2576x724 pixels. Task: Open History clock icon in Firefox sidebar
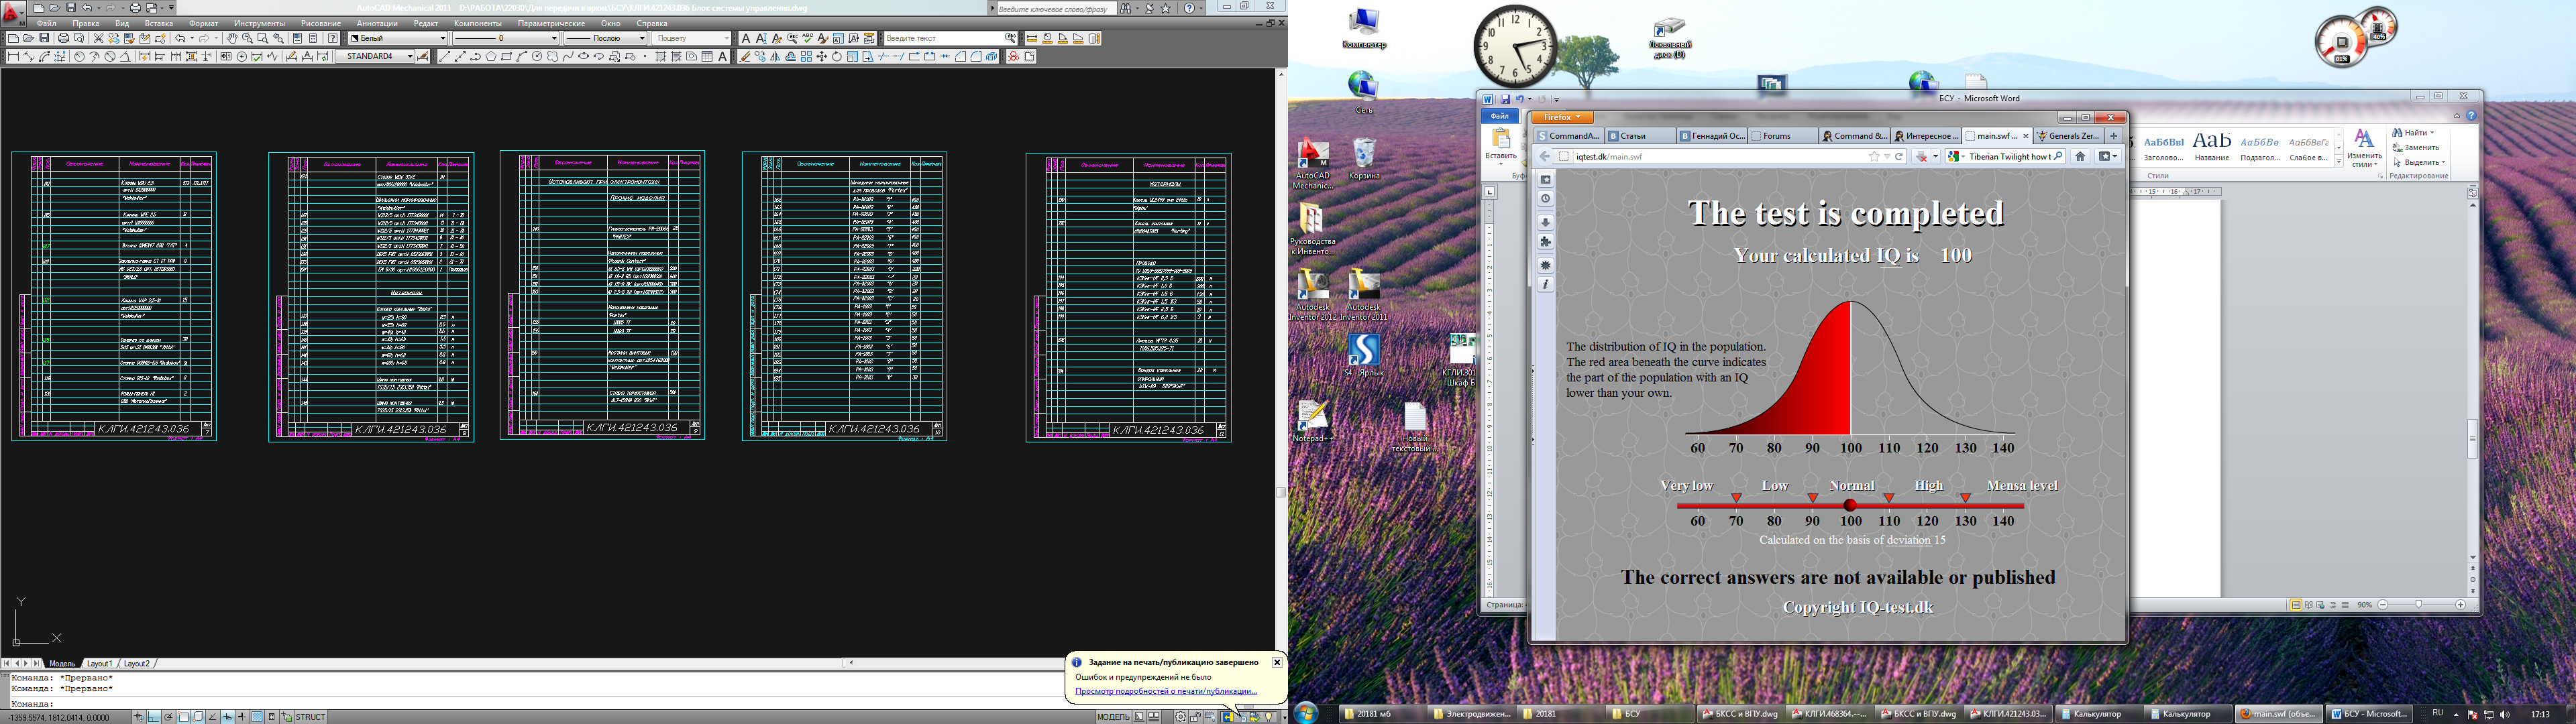tap(1545, 199)
